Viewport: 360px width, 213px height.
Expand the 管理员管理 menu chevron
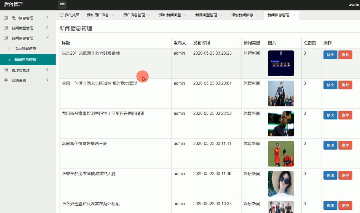47,70
